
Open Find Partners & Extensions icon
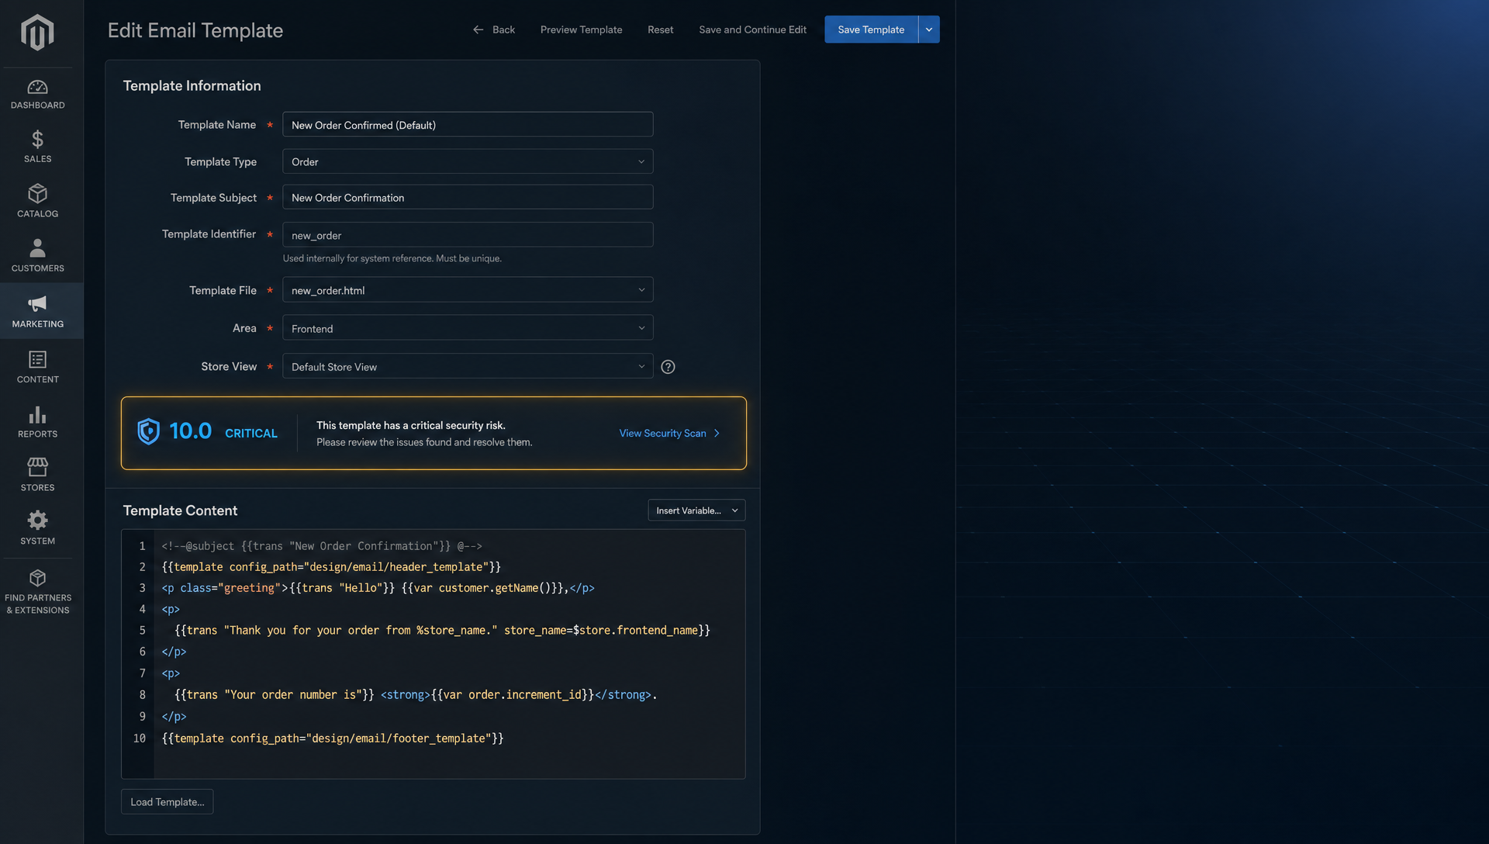(x=37, y=578)
